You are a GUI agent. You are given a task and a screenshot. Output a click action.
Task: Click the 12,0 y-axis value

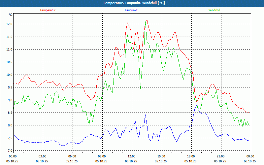point(10,24)
